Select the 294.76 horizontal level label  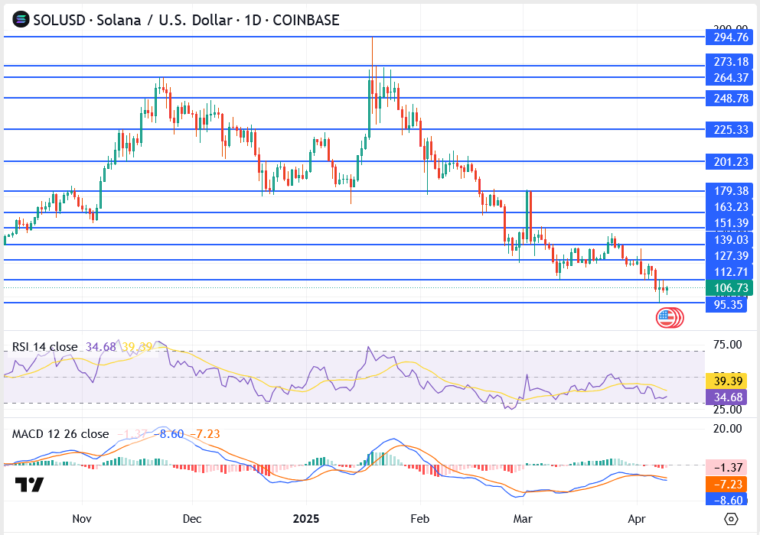[730, 37]
